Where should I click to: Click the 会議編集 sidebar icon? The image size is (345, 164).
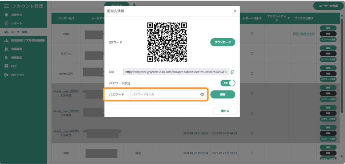click(6, 49)
